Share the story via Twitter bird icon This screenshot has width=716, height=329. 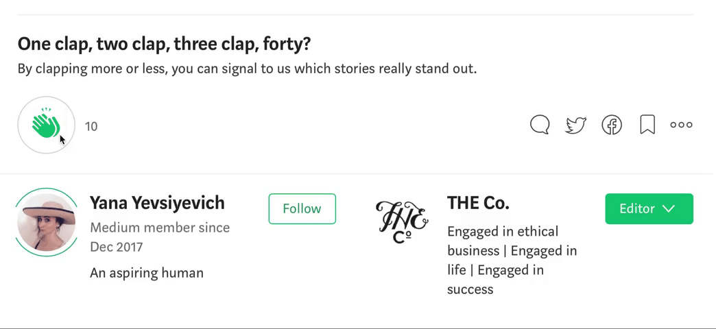(x=575, y=125)
